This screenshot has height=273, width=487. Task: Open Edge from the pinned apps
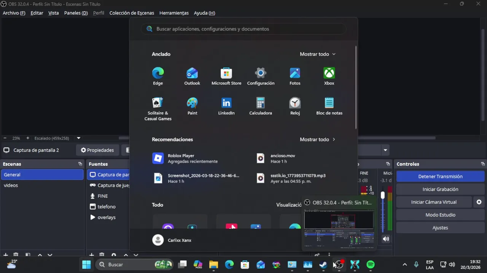(x=158, y=76)
